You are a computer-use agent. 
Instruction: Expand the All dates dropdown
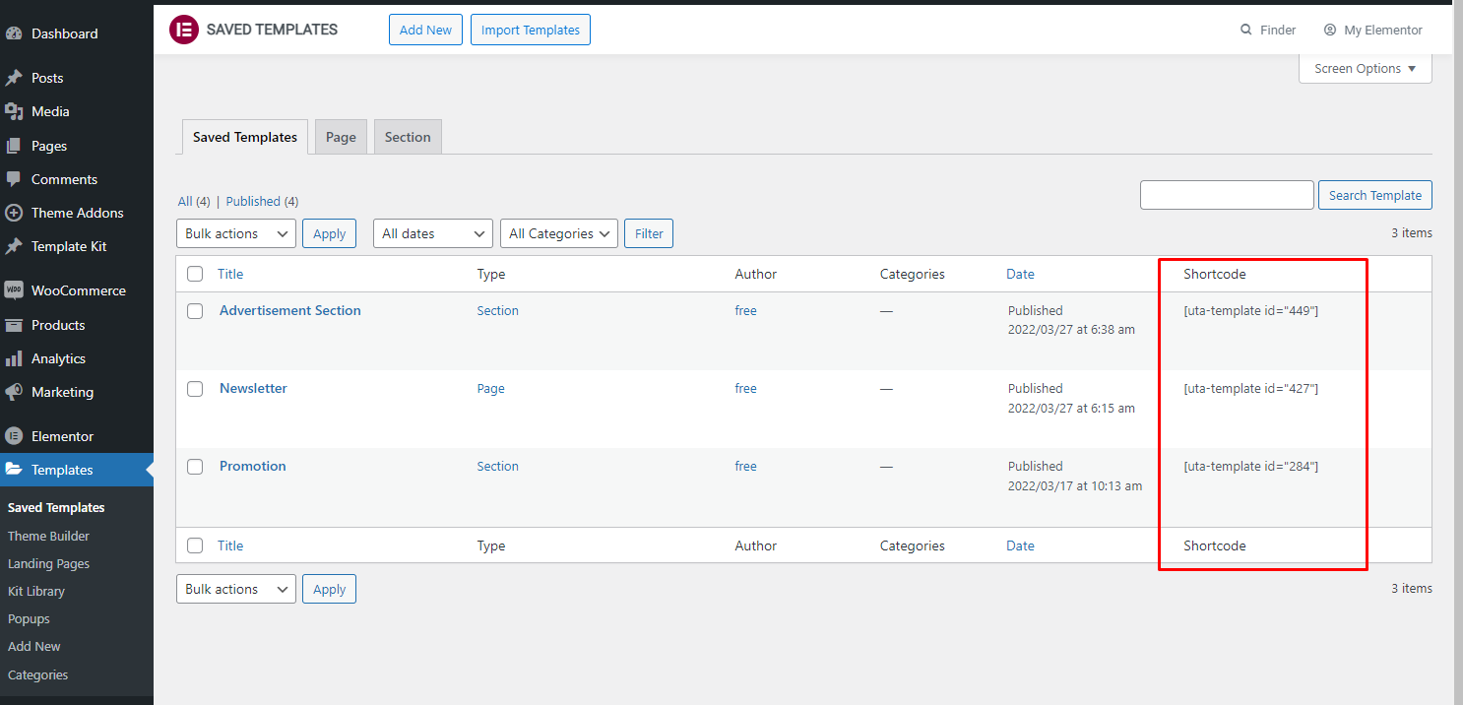[x=432, y=233]
